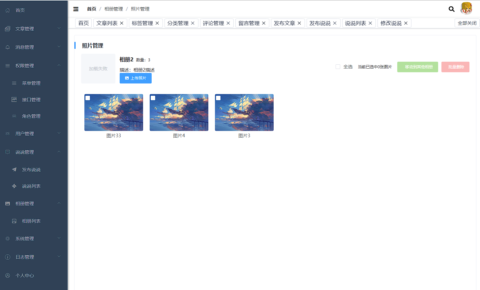Screen dimensions: 480x290
Task: Collapse the 说说管理 submenu arrow
Action: point(59,152)
